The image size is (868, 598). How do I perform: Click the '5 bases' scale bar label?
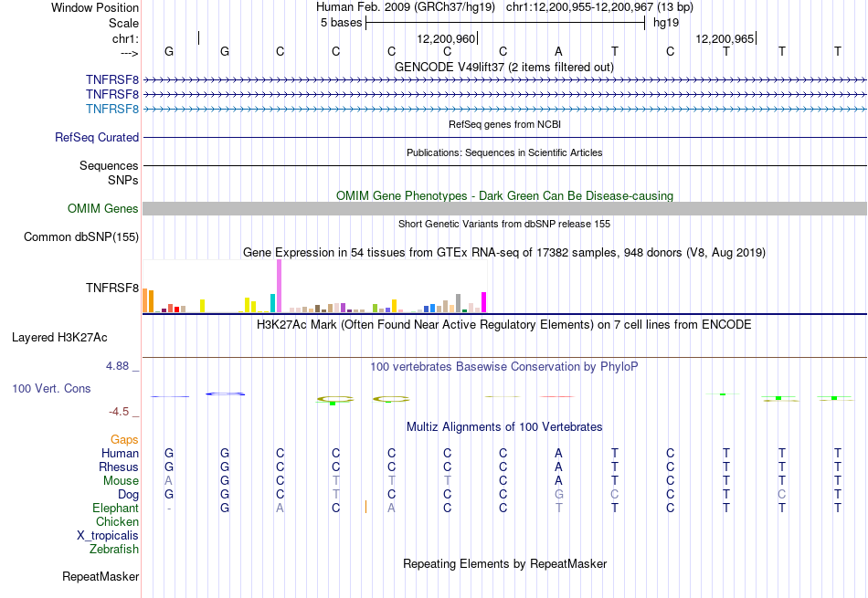click(341, 23)
